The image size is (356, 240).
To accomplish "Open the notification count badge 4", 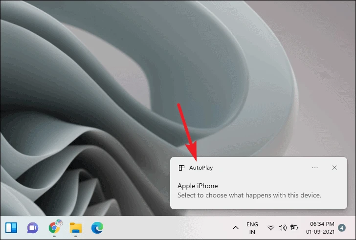I will point(342,228).
